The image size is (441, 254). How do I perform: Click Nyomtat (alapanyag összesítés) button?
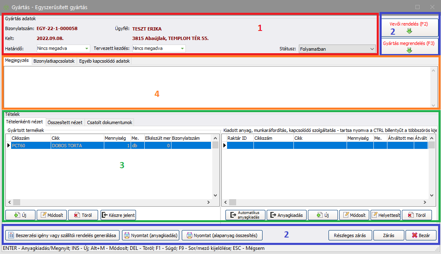pos(222,235)
